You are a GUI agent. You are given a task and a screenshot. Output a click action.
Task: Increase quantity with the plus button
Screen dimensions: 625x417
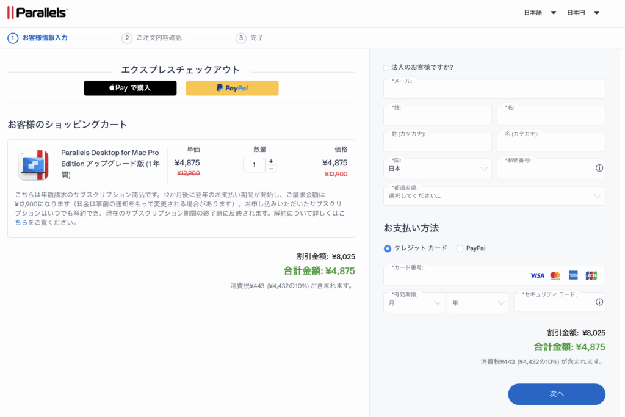[271, 161]
